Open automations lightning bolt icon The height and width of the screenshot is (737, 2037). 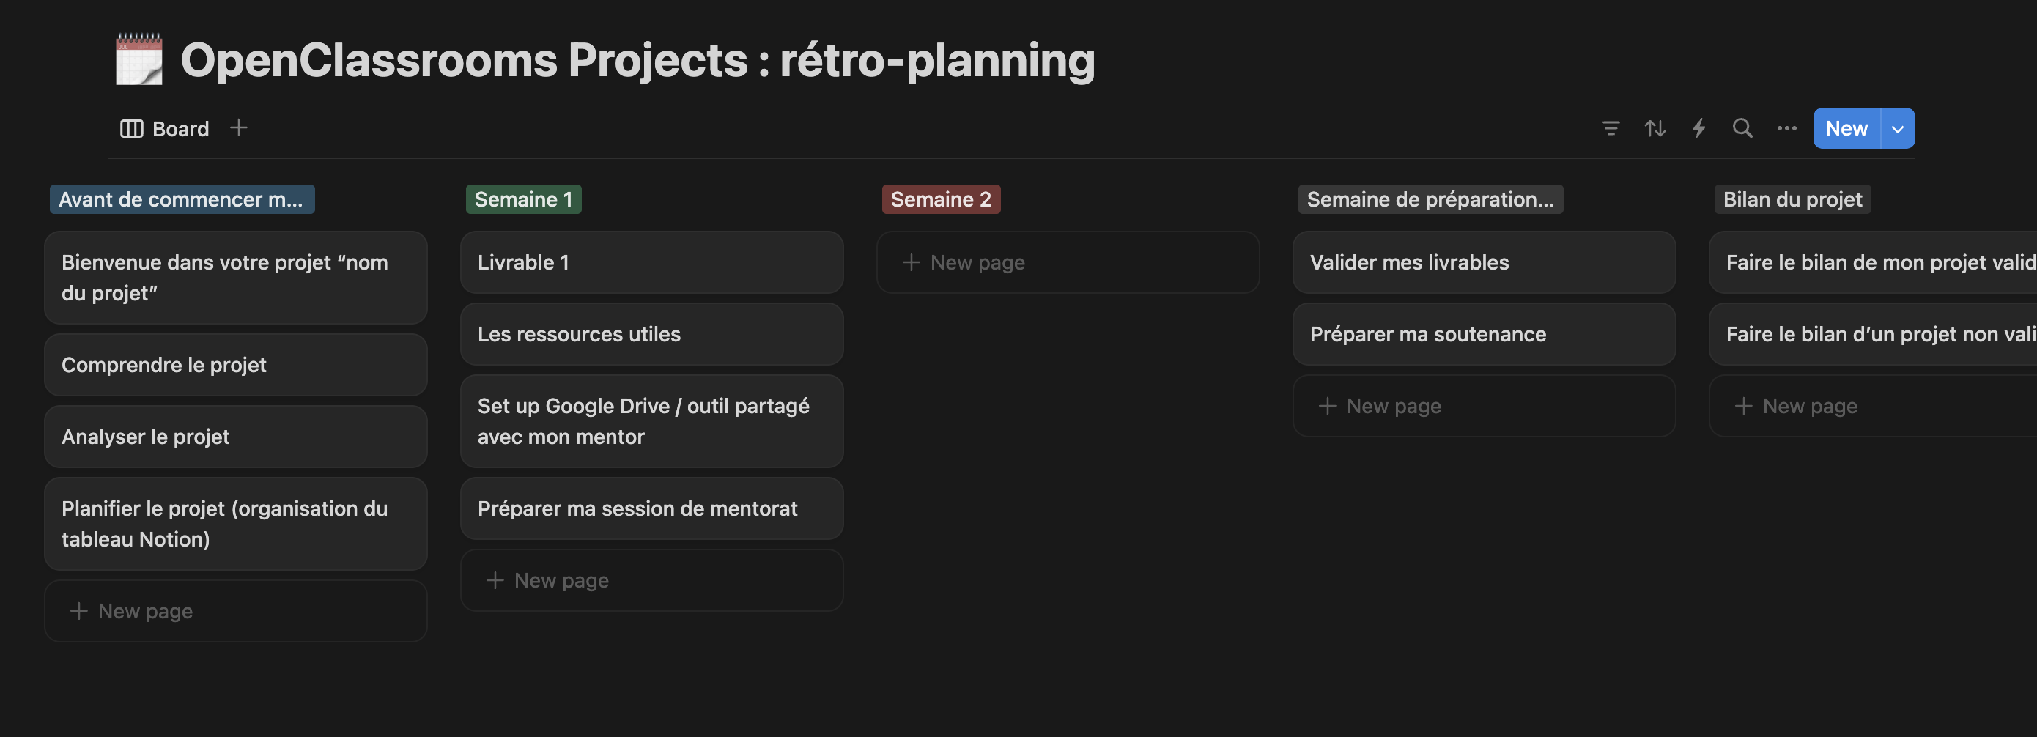point(1698,128)
